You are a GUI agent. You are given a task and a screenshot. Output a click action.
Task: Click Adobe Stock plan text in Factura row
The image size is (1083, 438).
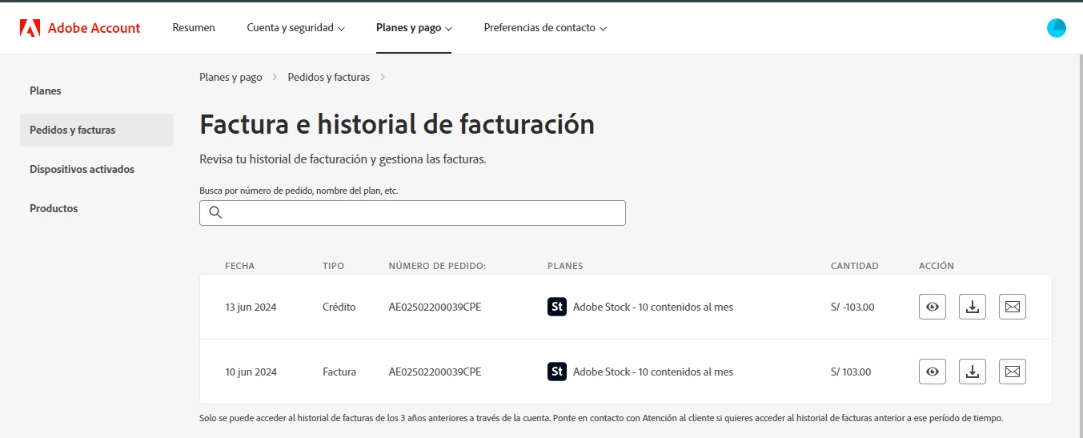tap(653, 372)
